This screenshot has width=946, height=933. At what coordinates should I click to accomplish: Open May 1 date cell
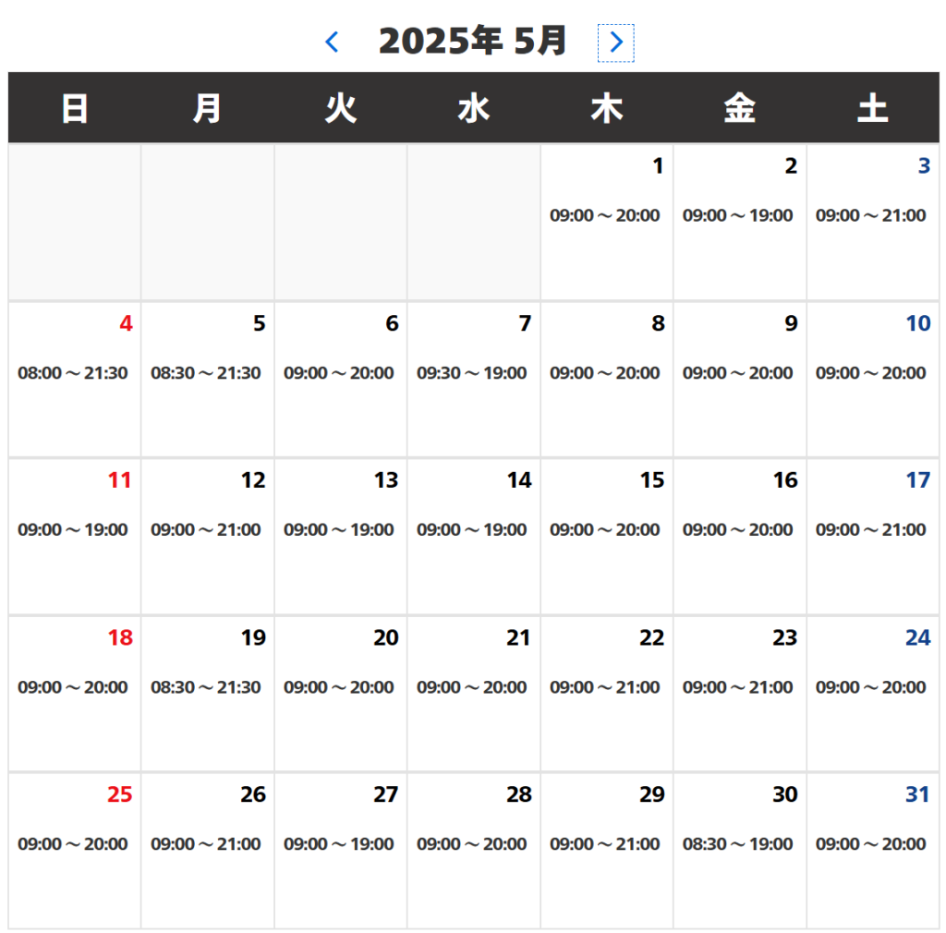(x=606, y=222)
